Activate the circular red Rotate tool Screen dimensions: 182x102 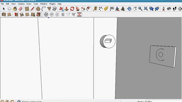tap(72, 9)
